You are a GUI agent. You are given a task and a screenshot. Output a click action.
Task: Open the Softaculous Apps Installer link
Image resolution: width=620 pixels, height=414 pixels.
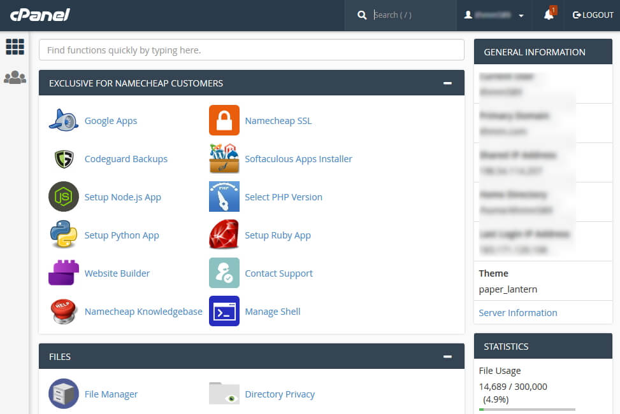[299, 158]
